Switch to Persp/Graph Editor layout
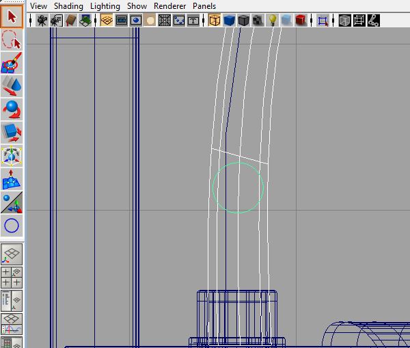This screenshot has width=410, height=348. pyautogui.click(x=12, y=324)
